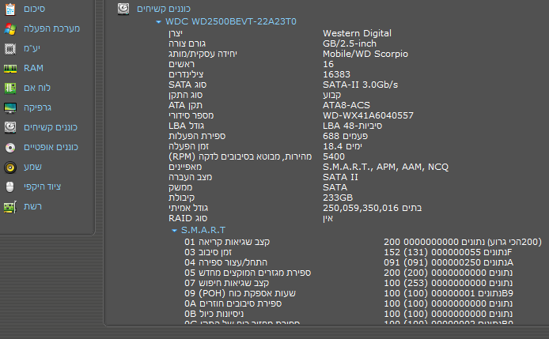Click the network card icon
Screen dimensions: 549x339
coord(10,206)
